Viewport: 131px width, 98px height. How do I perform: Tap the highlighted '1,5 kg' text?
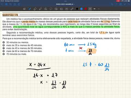[107, 22]
